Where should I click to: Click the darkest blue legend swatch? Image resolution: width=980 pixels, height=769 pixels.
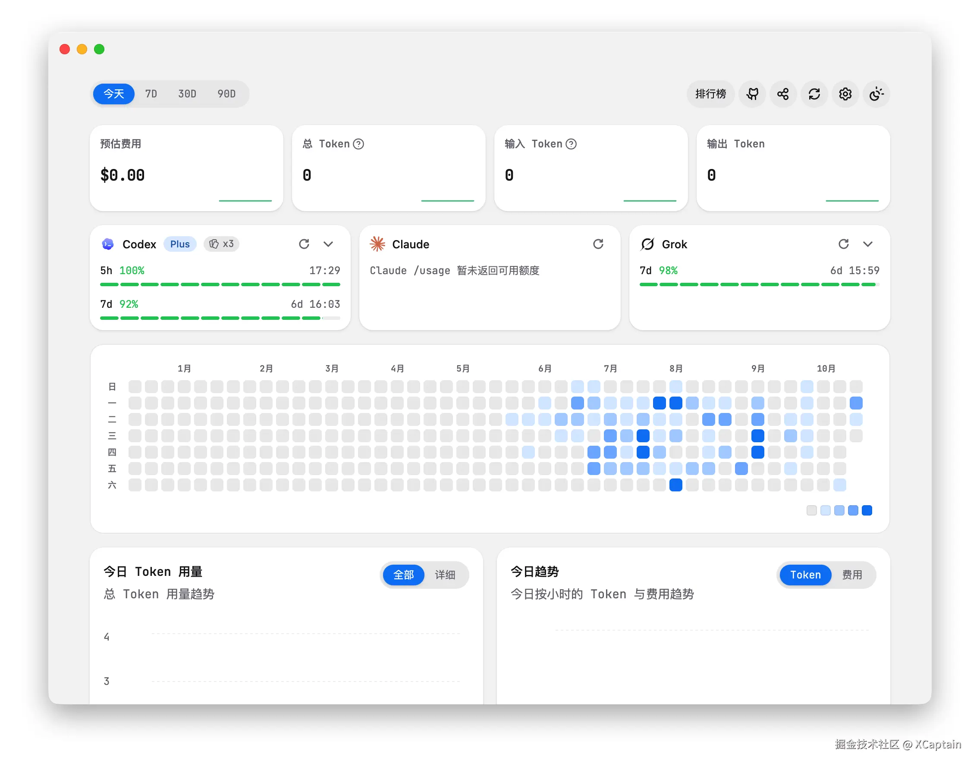[867, 510]
